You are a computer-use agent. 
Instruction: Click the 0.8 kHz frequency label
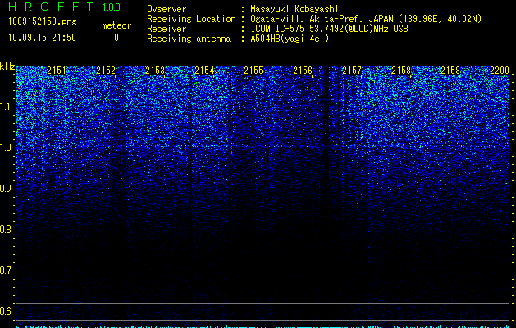(x=7, y=230)
